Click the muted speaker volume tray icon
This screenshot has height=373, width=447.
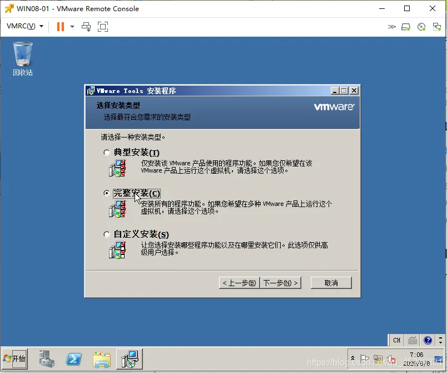pos(391,359)
